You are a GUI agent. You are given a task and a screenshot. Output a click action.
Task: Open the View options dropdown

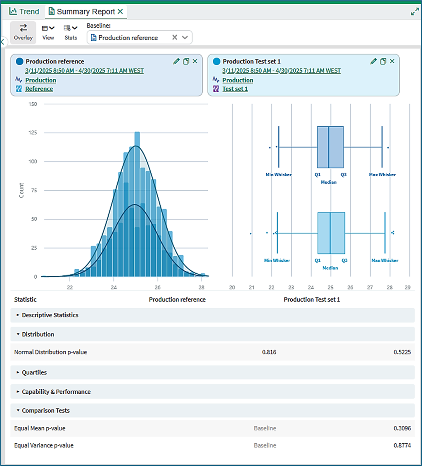point(48,32)
